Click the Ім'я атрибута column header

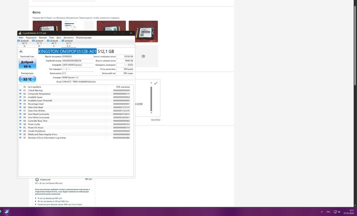click(x=35, y=87)
